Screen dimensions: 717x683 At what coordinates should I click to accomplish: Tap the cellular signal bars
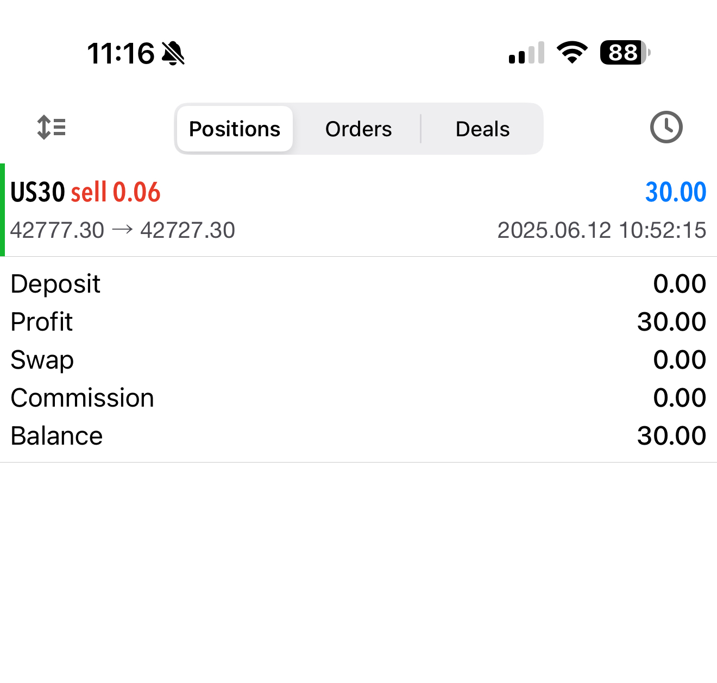coord(526,53)
